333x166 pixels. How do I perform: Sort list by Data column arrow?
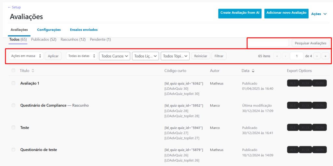point(253,70)
